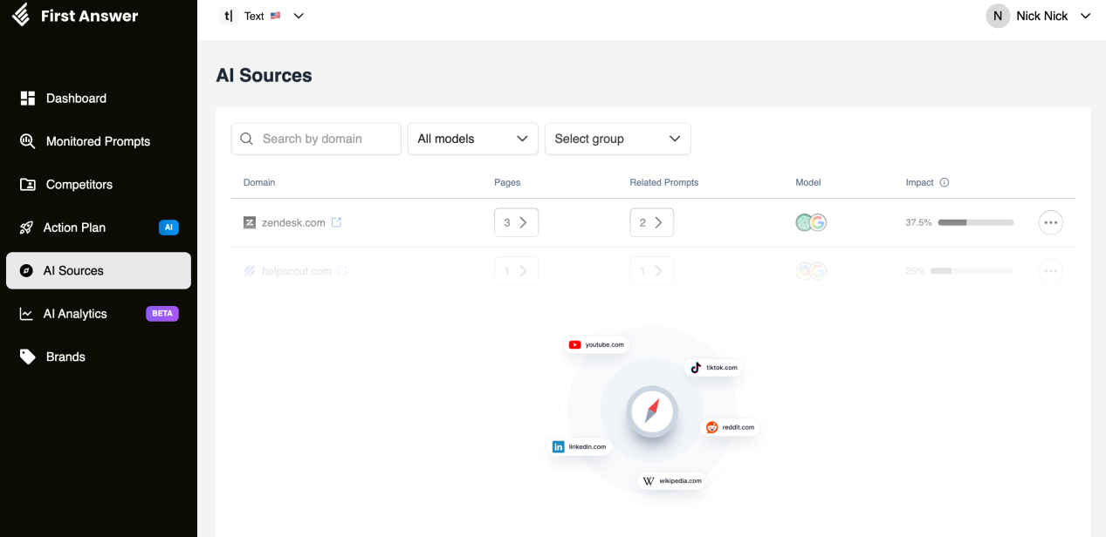Open the Select group dropdown
The width and height of the screenshot is (1106, 537).
[617, 139]
